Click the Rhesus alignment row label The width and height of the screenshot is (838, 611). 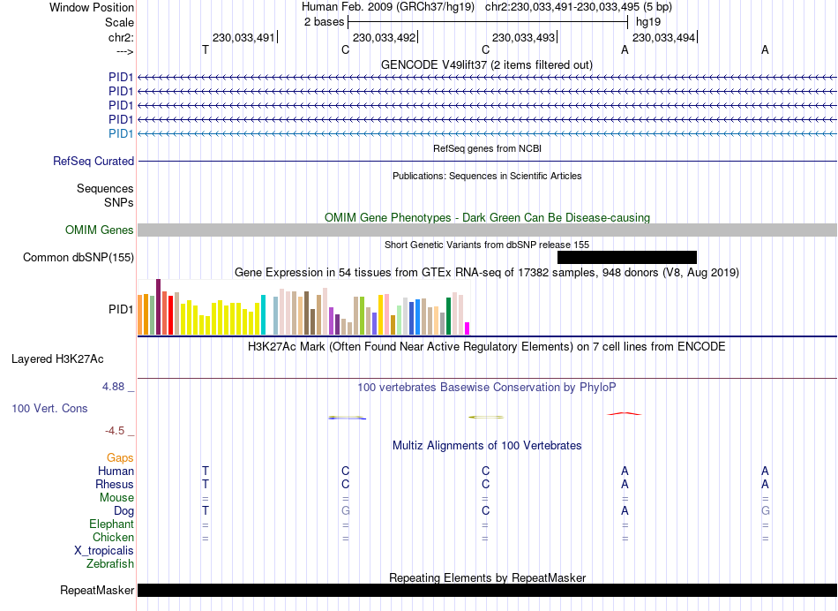[x=115, y=484]
